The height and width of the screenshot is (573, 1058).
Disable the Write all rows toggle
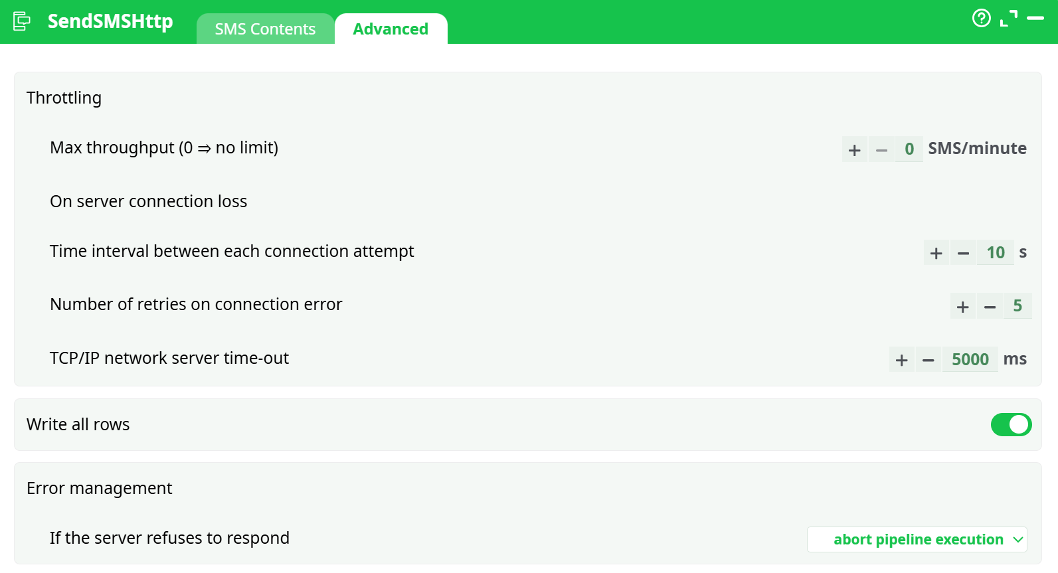point(1011,425)
